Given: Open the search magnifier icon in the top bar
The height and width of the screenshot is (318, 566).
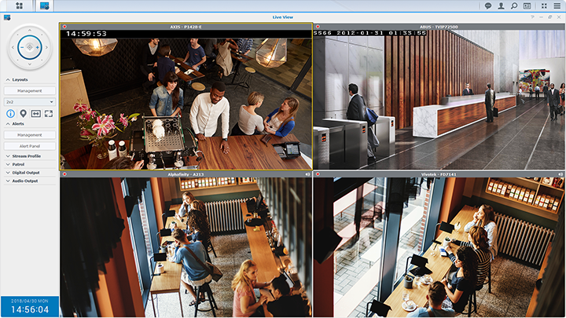Looking at the screenshot, I should 513,5.
